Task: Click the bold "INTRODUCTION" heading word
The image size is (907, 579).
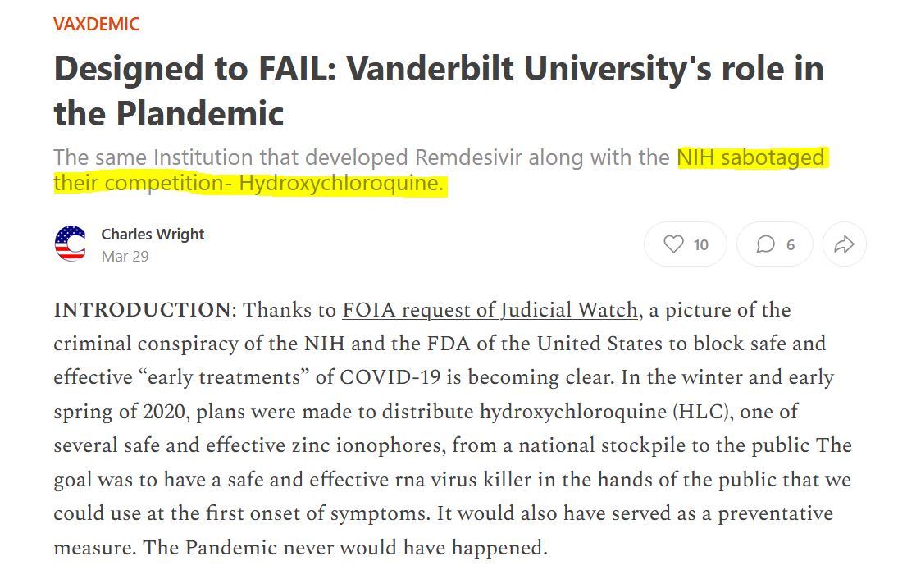Action: [143, 311]
